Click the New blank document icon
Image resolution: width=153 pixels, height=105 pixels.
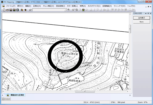pos(4,10)
